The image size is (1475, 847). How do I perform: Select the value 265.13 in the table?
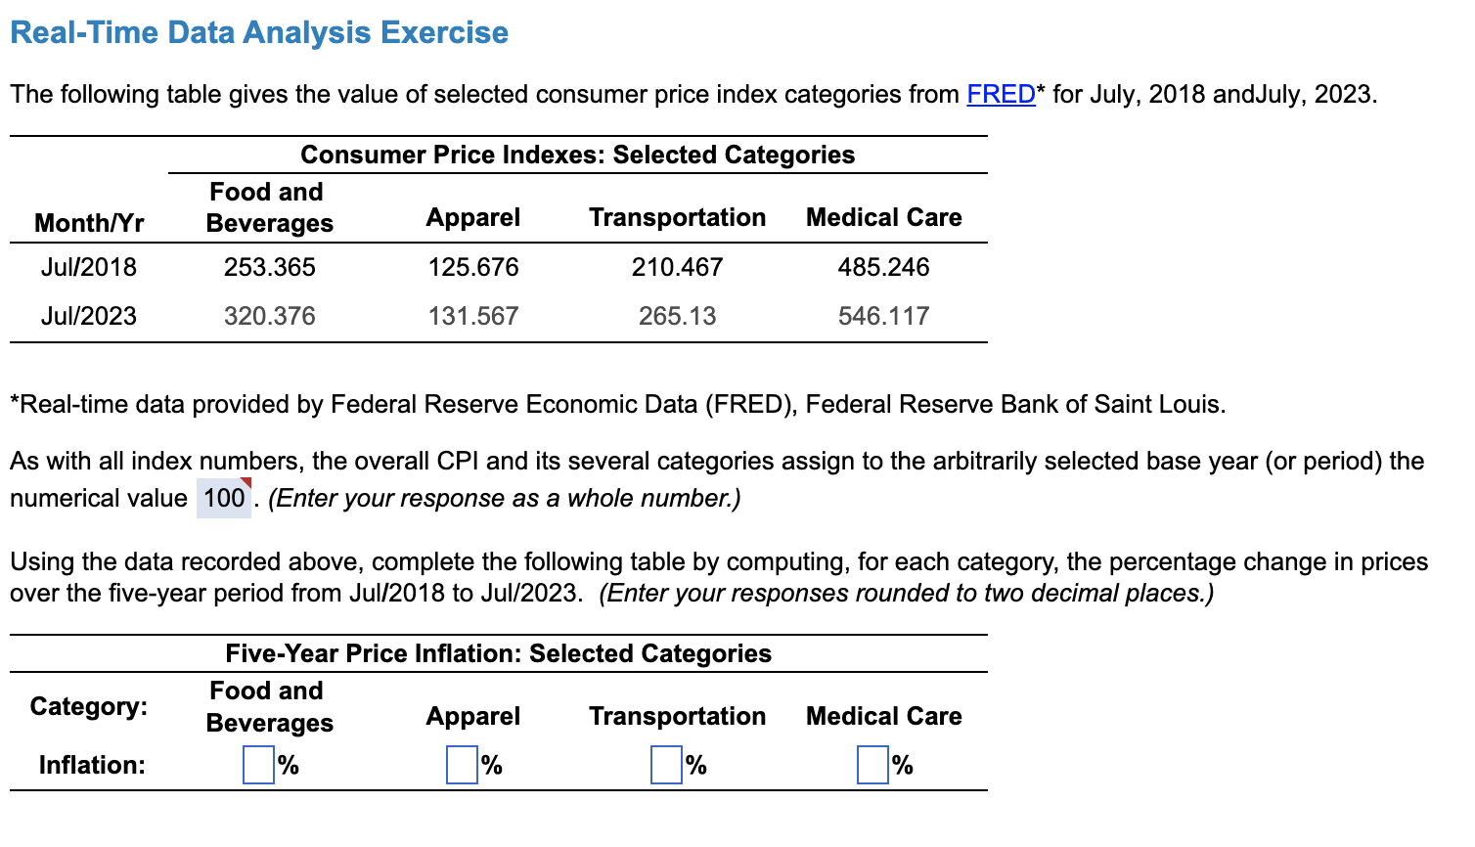point(676,315)
